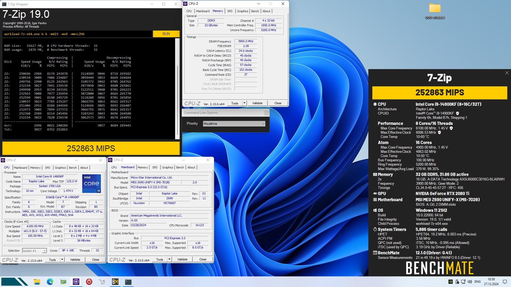Open CPU tab in Mainboard CPU-Z window
511x287 pixels.
114,167
